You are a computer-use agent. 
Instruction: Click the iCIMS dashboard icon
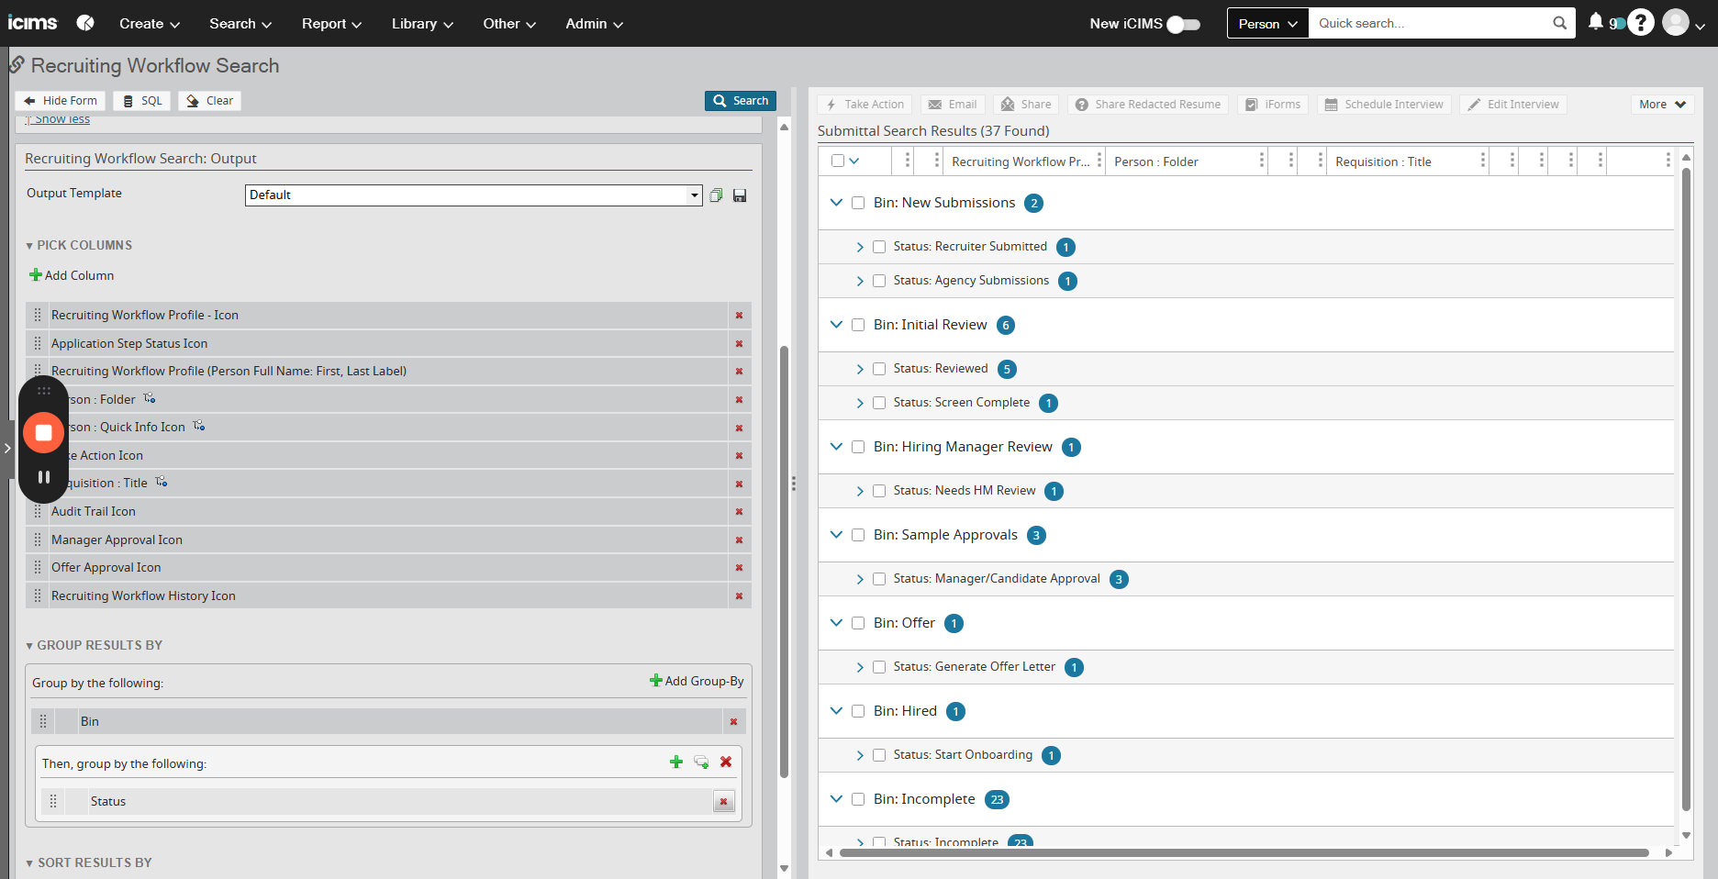point(85,23)
